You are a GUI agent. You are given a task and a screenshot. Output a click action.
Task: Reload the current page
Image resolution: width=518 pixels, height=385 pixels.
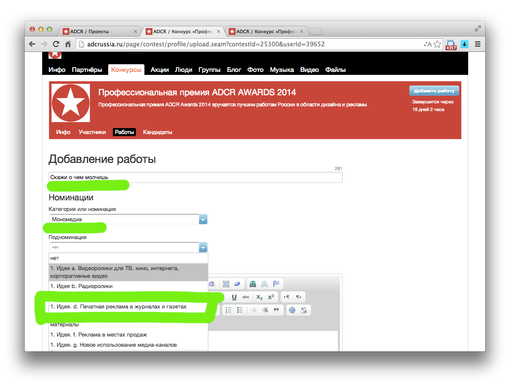(x=56, y=44)
